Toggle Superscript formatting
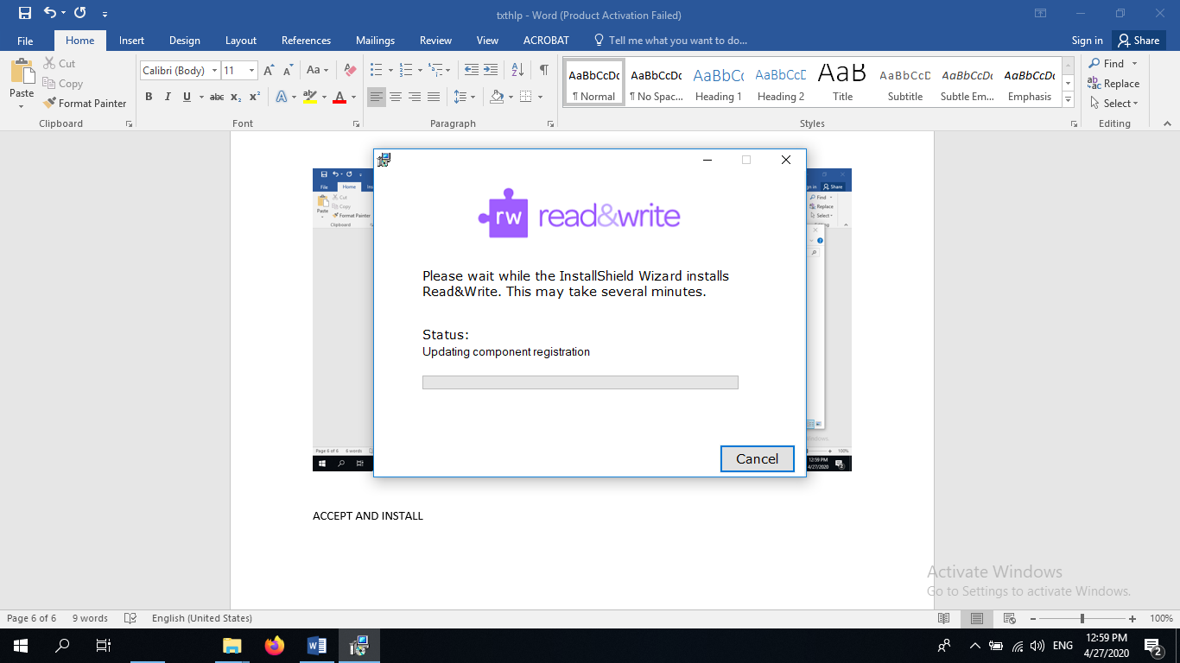Viewport: 1180px width, 663px height. click(255, 97)
